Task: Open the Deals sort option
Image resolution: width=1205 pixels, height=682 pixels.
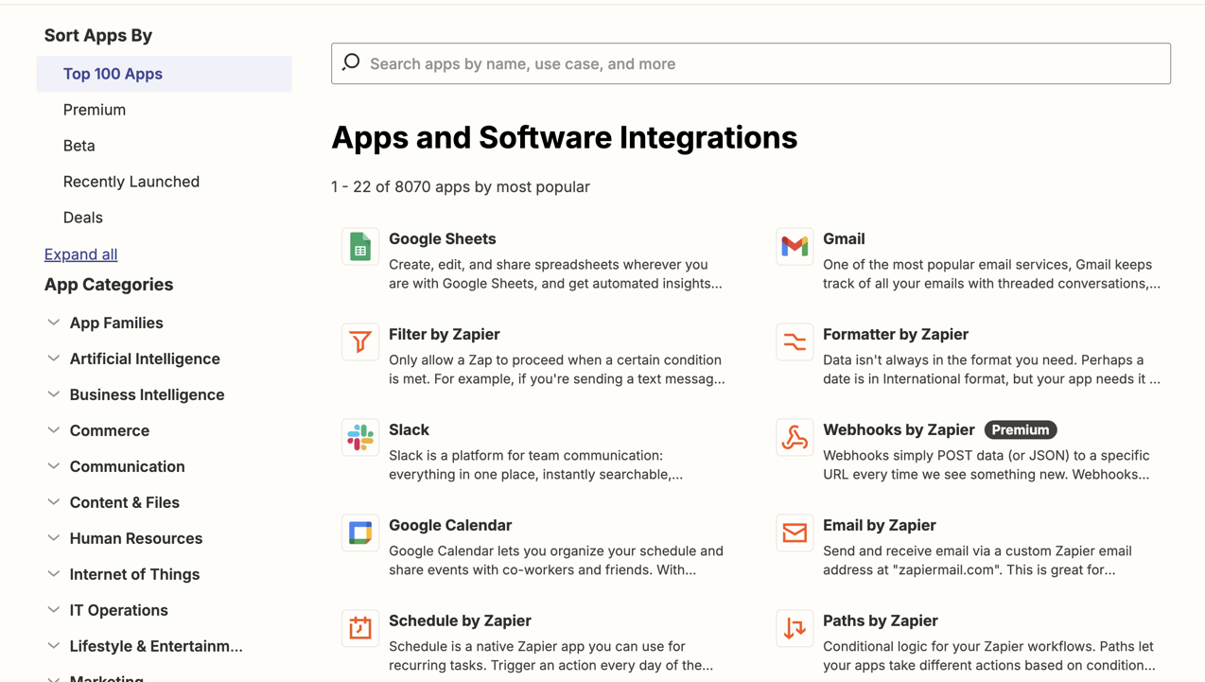Action: 83,217
